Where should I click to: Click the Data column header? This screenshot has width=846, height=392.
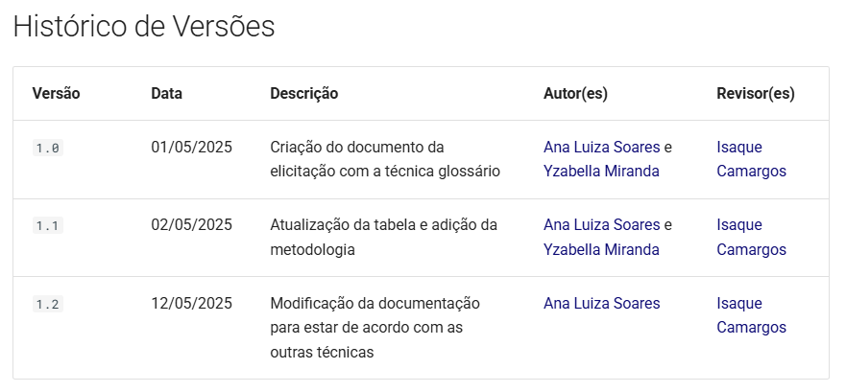tap(166, 94)
